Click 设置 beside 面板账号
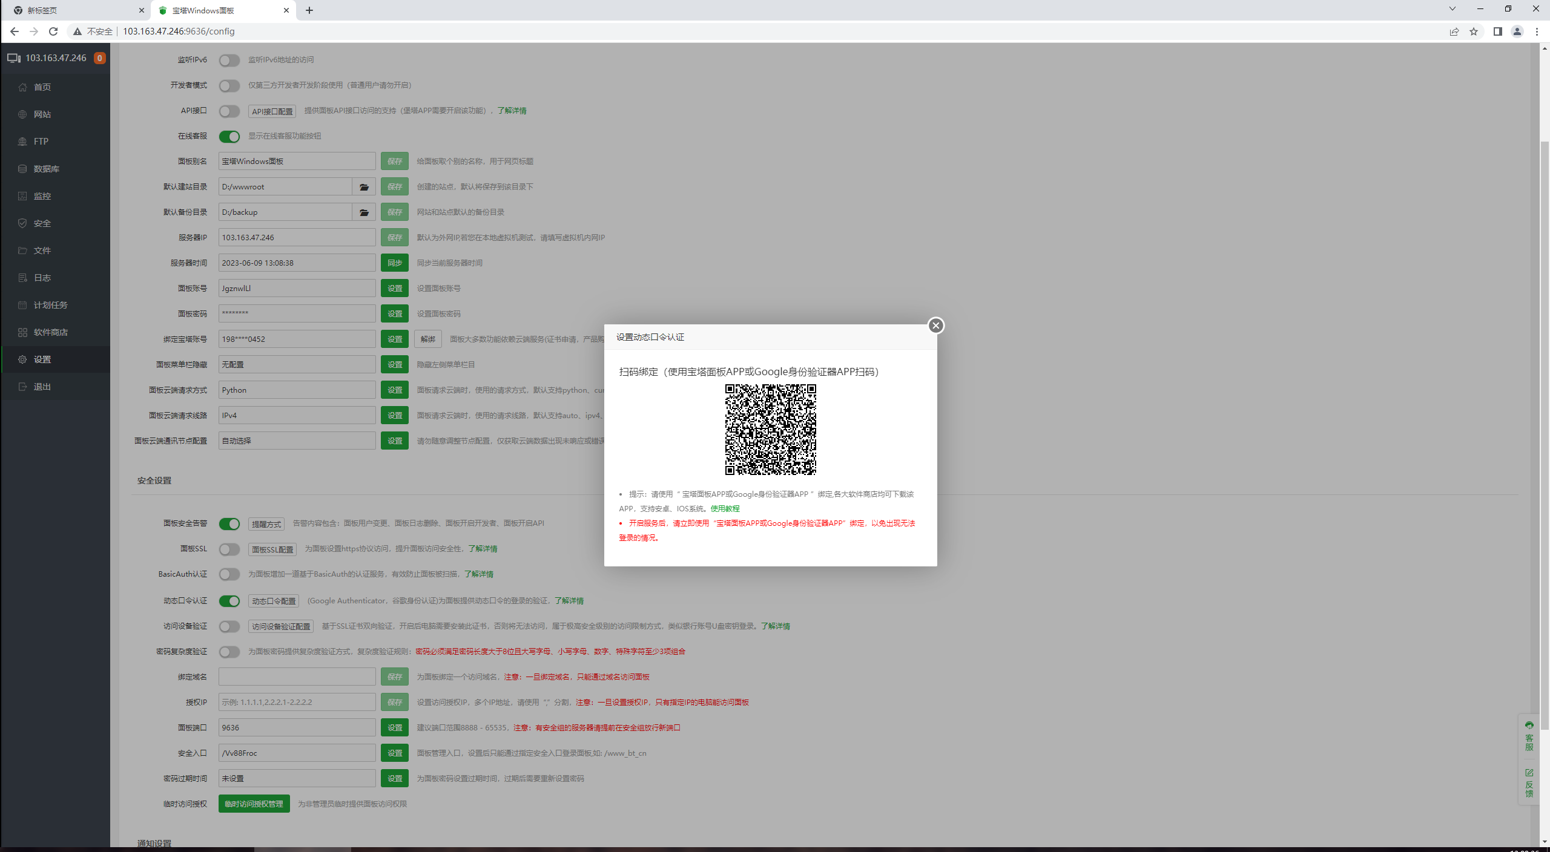The height and width of the screenshot is (852, 1550). (395, 289)
